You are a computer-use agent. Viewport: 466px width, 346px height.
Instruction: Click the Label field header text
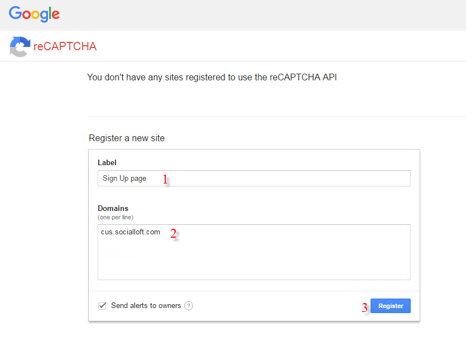107,162
